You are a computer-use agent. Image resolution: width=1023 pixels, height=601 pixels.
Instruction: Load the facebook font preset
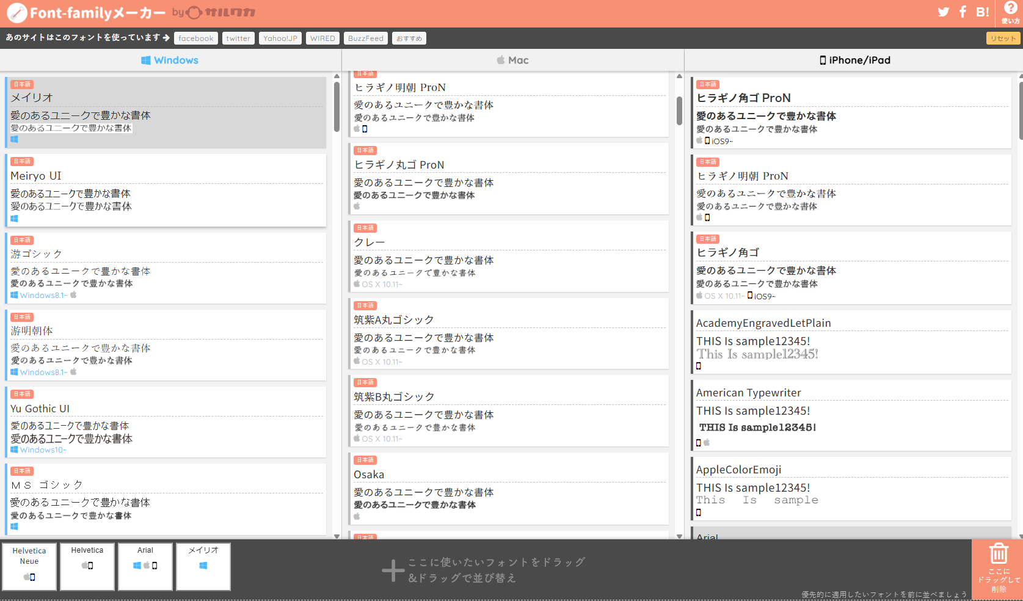(x=195, y=38)
